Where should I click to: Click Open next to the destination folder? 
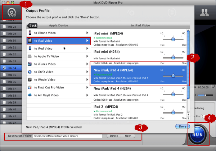pos(128,136)
